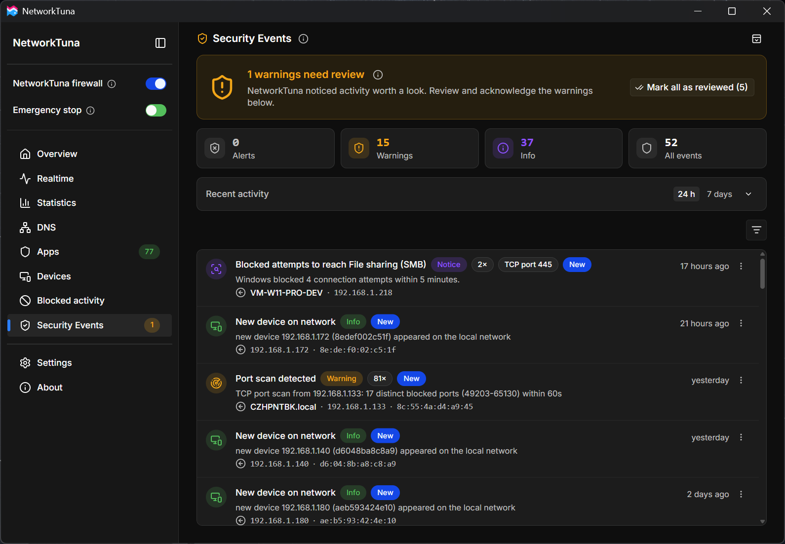Viewport: 785px width, 544px height.
Task: Toggle the NetworkTuna firewall switch
Action: tap(156, 83)
